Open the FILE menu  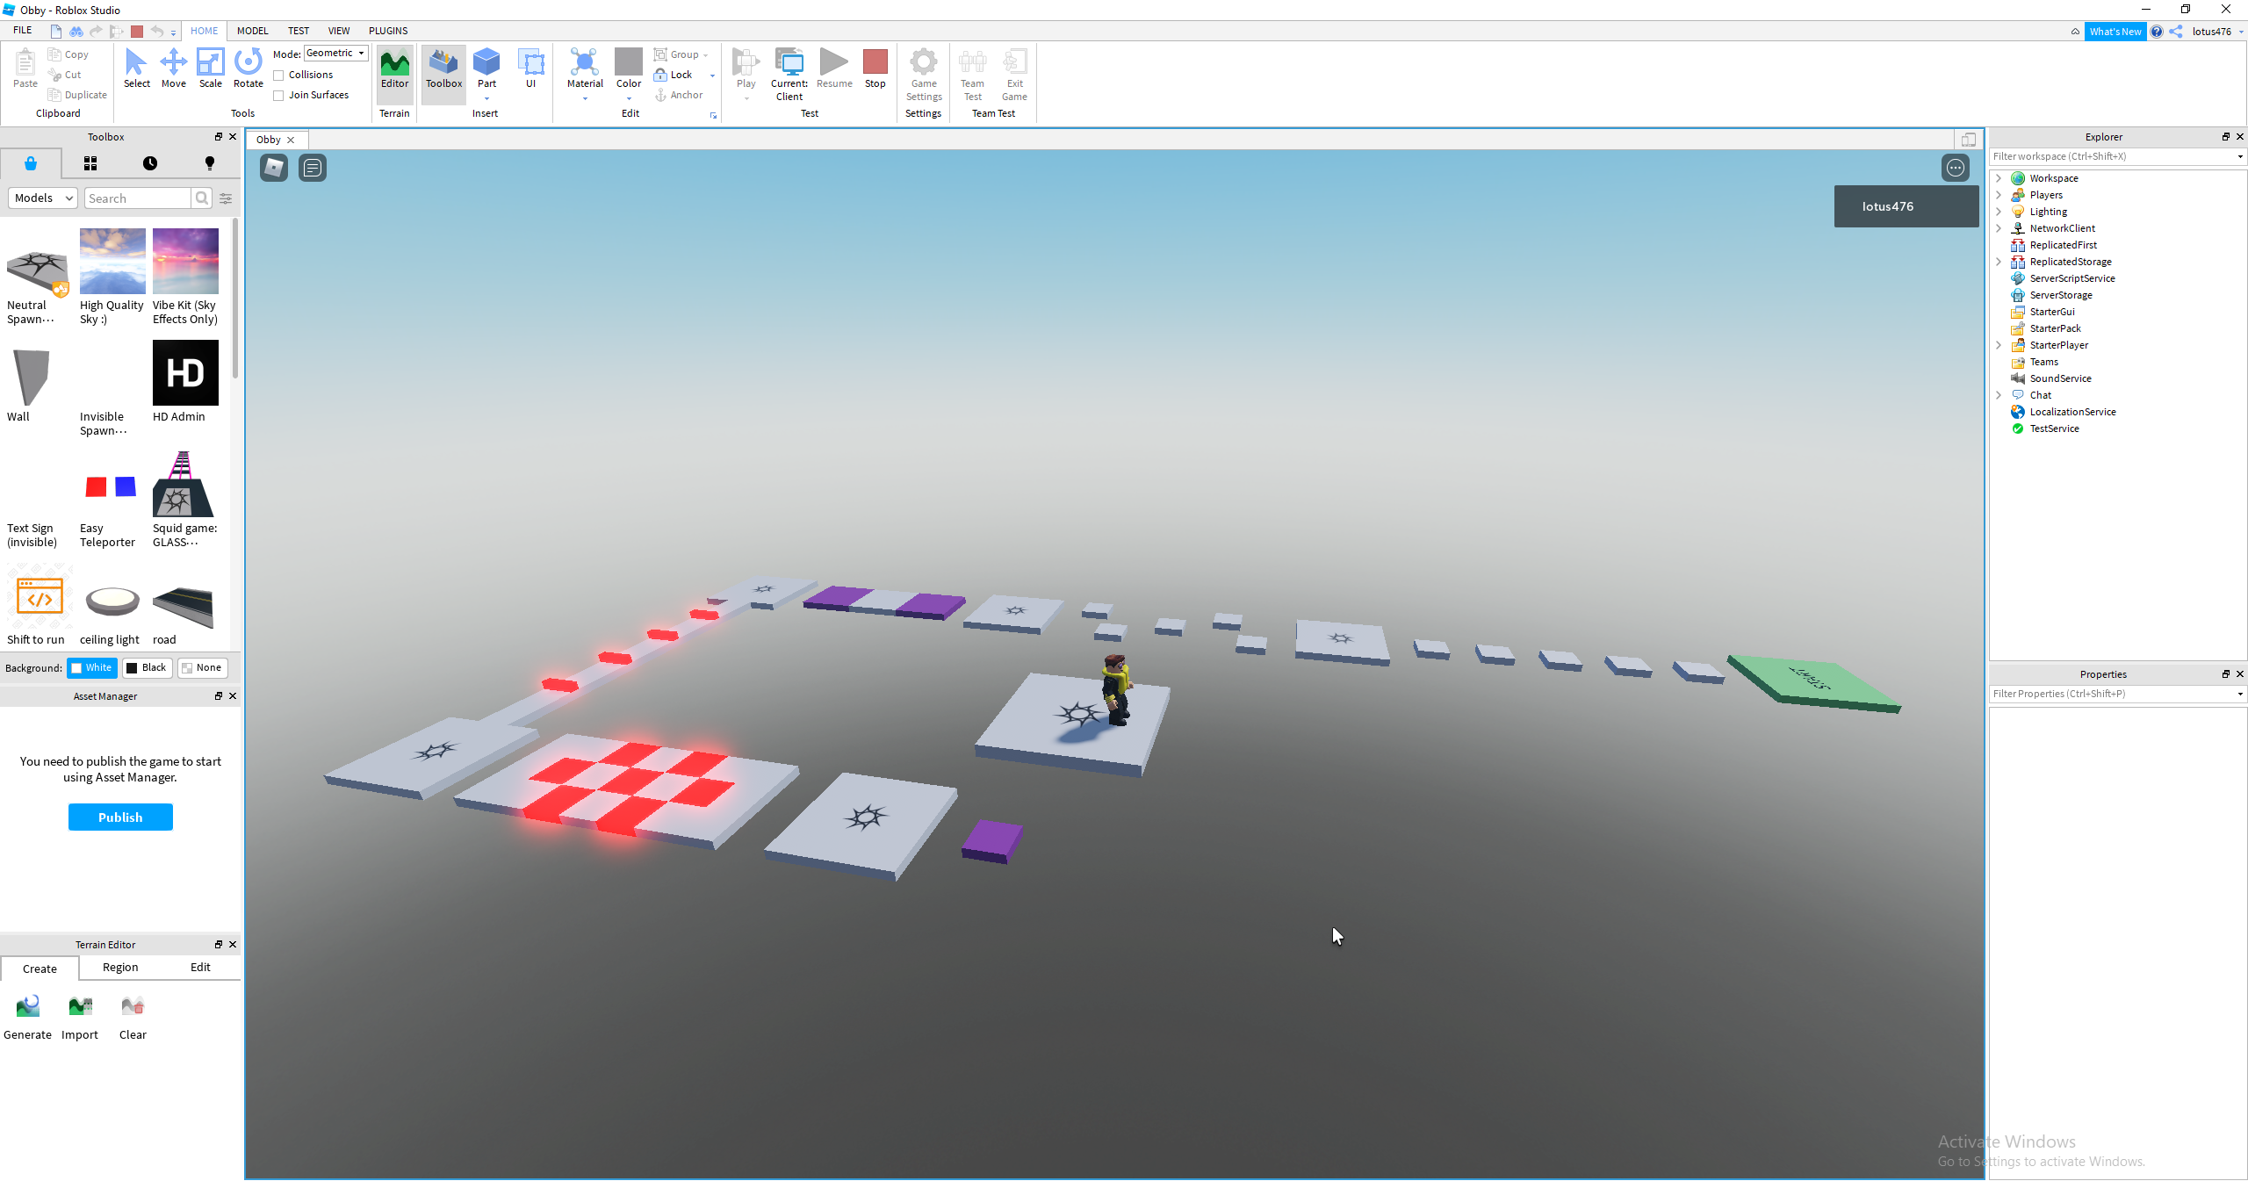[x=23, y=29]
